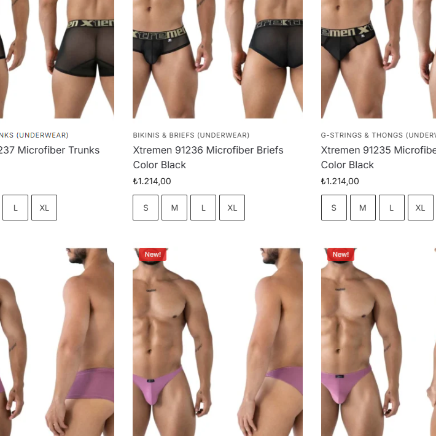Choose size L for Xtremen 91235 product
Viewport: 436px width, 436px height.
coord(392,208)
